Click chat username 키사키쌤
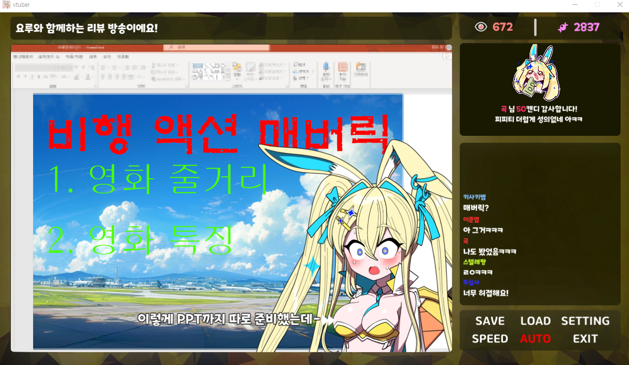The width and height of the screenshot is (629, 365). [x=475, y=197]
